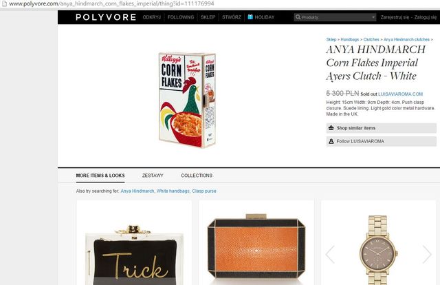Open the search category dropdown arrow
The image size is (440, 285).
tap(373, 17)
